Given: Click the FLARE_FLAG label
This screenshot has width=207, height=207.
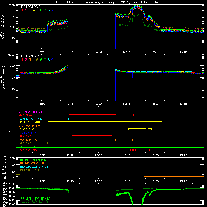Looking at the screenshot, I should (x=27, y=129).
